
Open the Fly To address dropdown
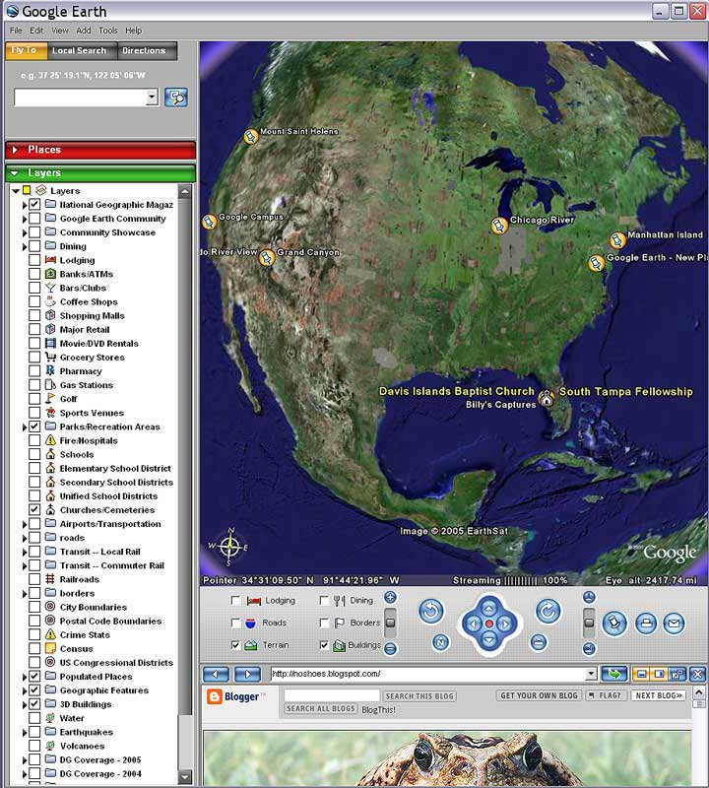point(152,97)
